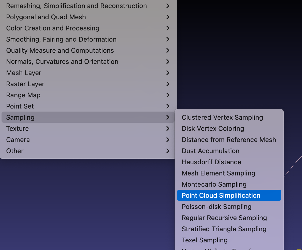Click the Texture submenu arrow

168,129
